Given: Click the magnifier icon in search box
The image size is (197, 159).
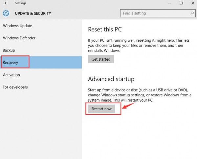Looking at the screenshot, I should tap(192, 13).
